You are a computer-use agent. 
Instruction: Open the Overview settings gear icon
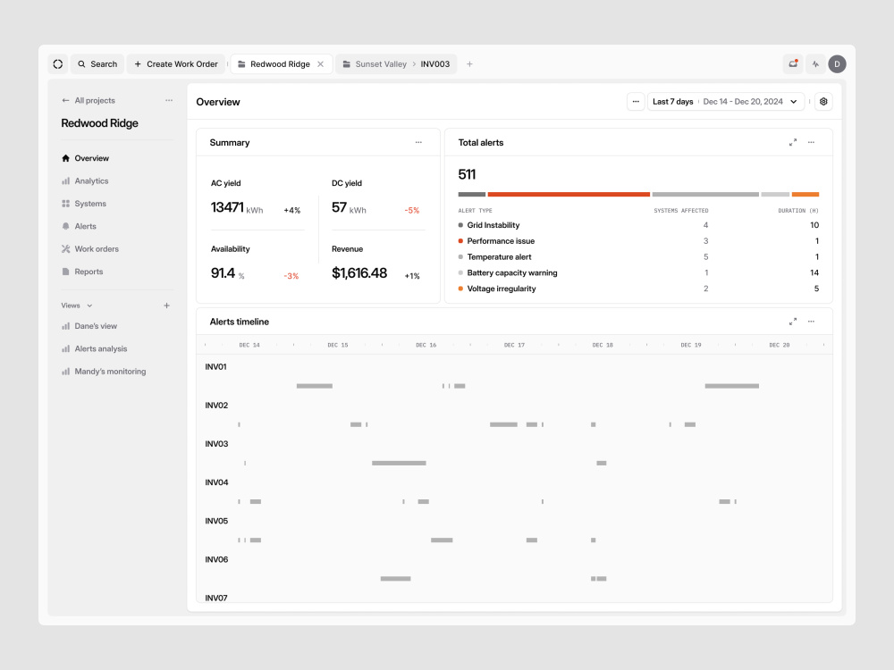click(x=823, y=102)
